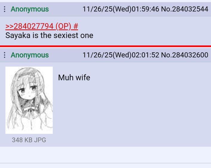Click the 11/26/25(Wed) date on the second post
Image resolution: width=211 pixels, height=168 pixels.
[107, 55]
